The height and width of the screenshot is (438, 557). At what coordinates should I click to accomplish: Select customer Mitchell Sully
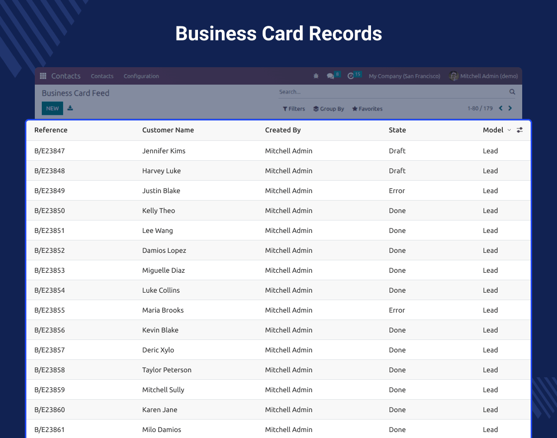coord(163,390)
